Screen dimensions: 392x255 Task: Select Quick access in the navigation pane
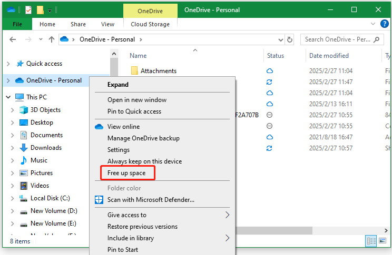click(44, 64)
